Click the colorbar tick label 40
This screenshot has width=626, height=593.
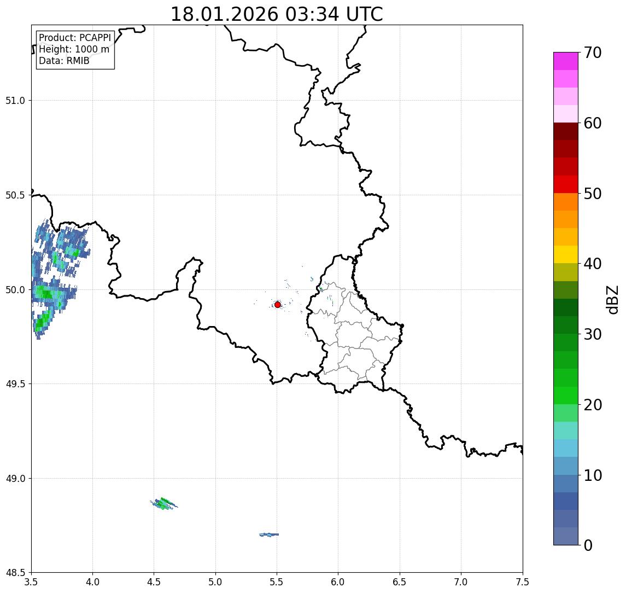(x=593, y=264)
